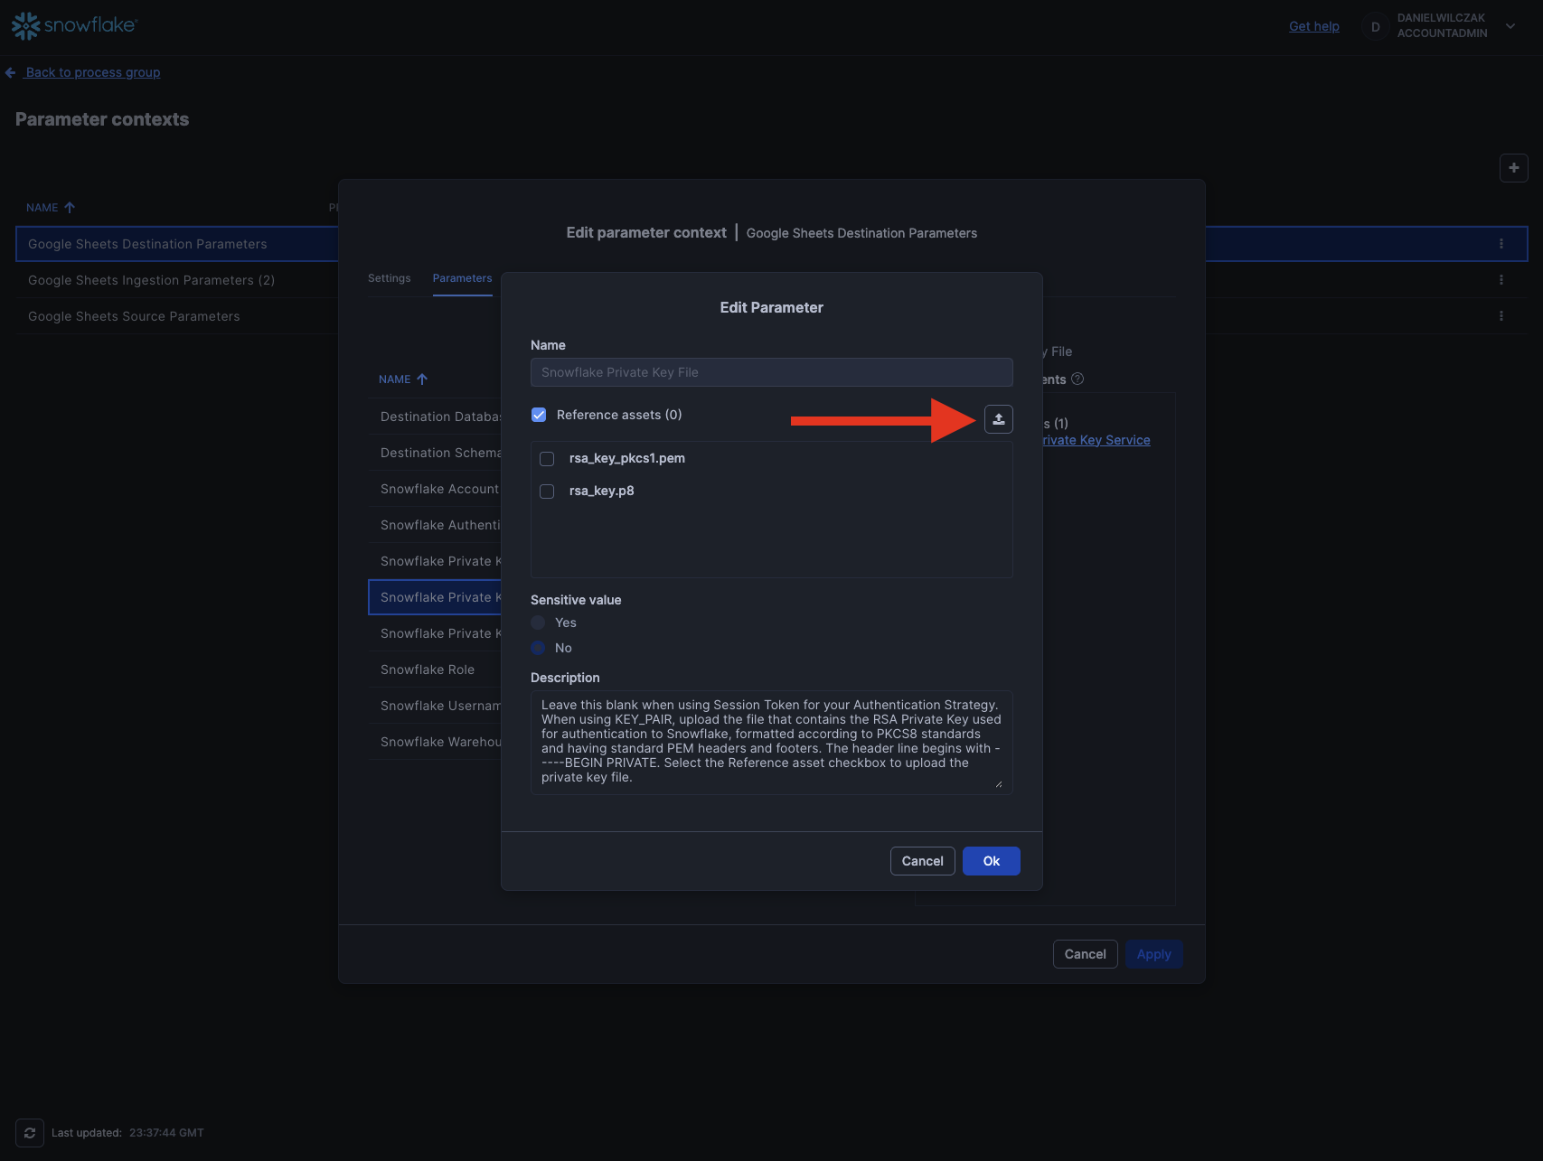Click the add parameter context plus icon
Viewport: 1543px width, 1161px height.
point(1513,168)
